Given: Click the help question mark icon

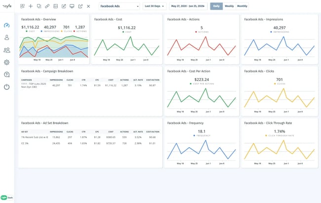Looking at the screenshot, I should pyautogui.click(x=6, y=75).
